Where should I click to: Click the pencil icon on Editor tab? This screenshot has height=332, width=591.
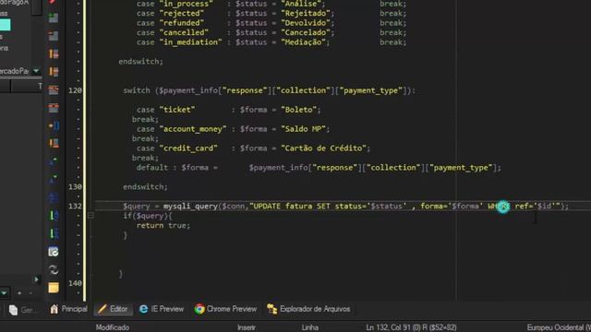tap(102, 309)
